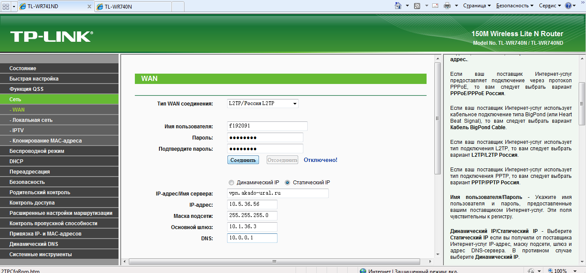The height and width of the screenshot is (273, 586).
Task: Open Состояние in the router sidebar
Action: pos(59,68)
